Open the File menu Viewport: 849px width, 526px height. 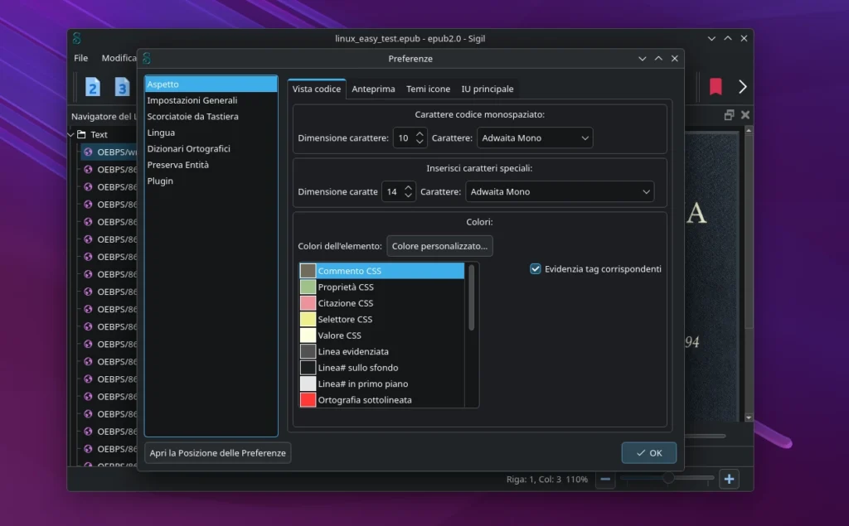pyautogui.click(x=80, y=58)
